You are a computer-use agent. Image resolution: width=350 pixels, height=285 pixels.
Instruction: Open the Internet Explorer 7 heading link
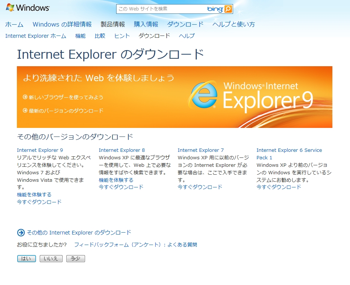tap(201, 150)
